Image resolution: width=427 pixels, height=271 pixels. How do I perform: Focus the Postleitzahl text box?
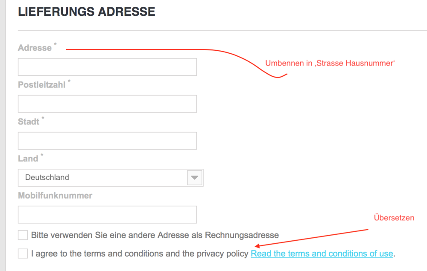pyautogui.click(x=107, y=104)
